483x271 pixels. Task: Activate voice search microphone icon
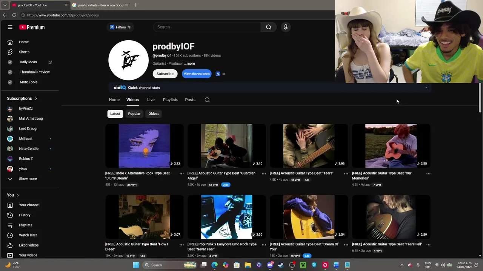pyautogui.click(x=286, y=27)
